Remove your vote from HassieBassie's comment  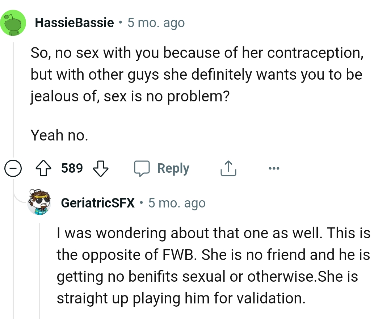tap(43, 168)
